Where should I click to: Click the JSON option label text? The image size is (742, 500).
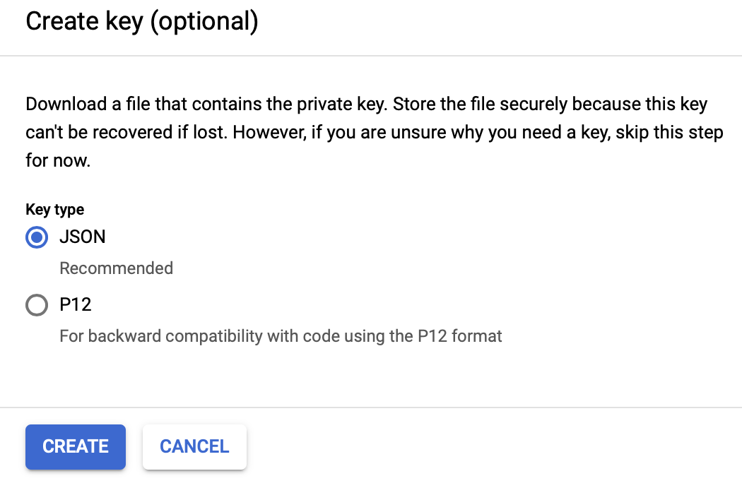tap(83, 237)
